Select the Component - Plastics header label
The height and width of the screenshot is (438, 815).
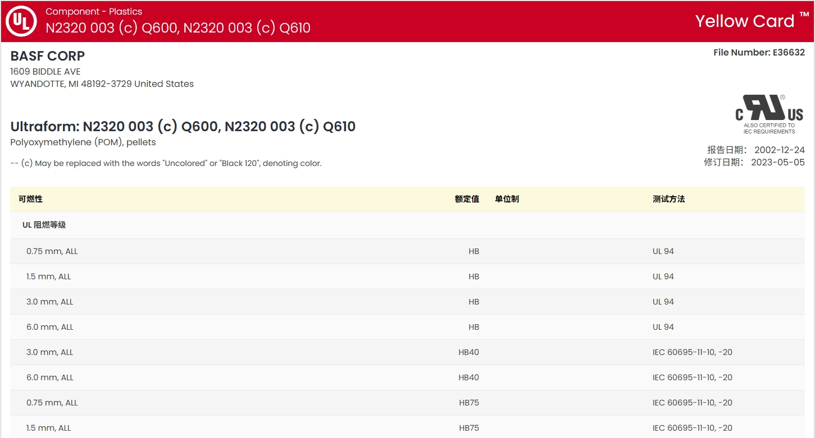(x=94, y=11)
